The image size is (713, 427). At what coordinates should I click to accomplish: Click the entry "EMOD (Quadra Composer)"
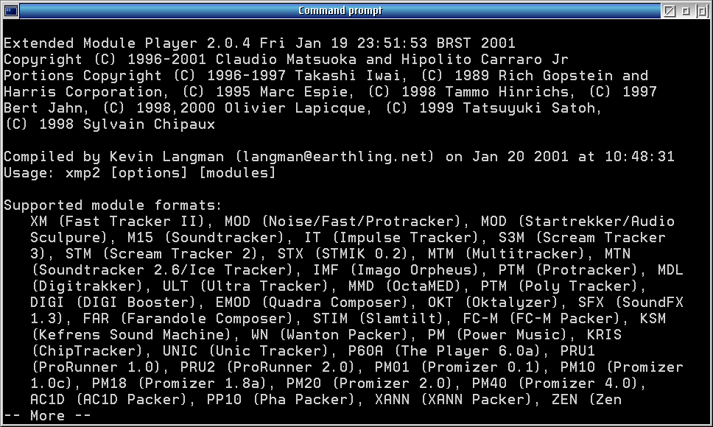coord(312,303)
